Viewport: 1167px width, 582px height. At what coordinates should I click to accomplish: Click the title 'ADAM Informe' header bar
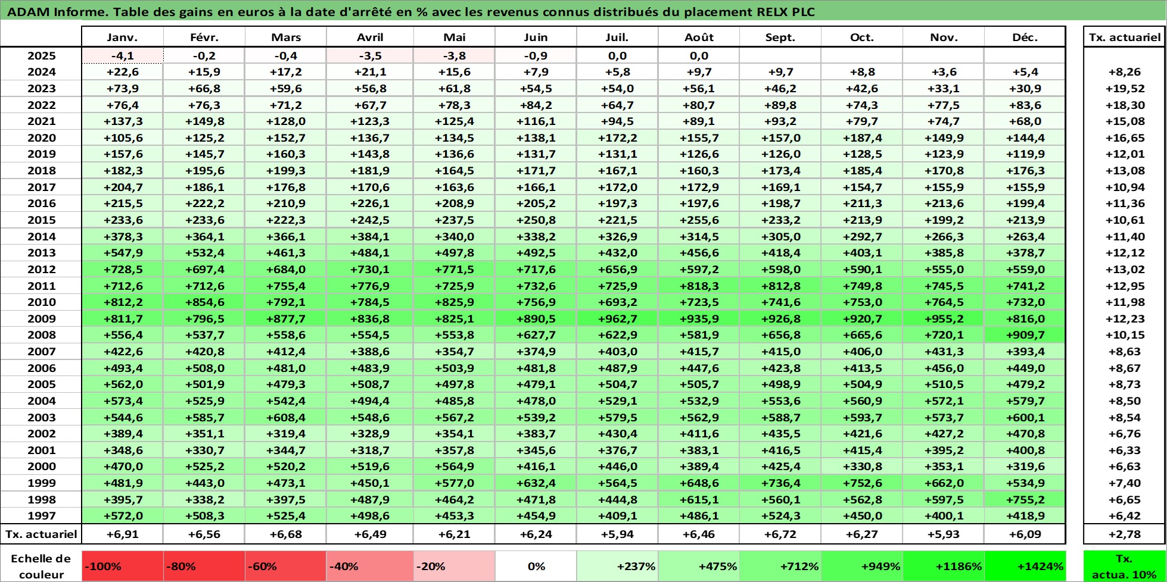(x=583, y=11)
